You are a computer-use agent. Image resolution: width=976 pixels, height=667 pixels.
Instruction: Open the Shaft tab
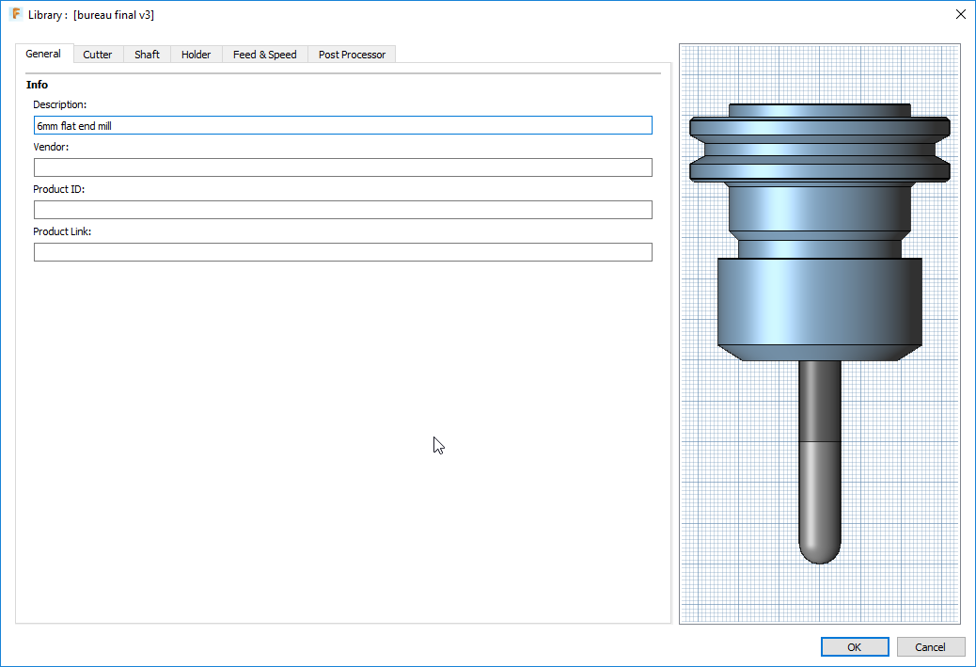[147, 55]
